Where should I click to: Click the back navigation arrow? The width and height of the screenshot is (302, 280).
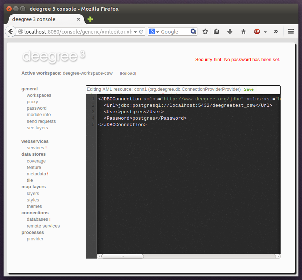click(x=11, y=31)
